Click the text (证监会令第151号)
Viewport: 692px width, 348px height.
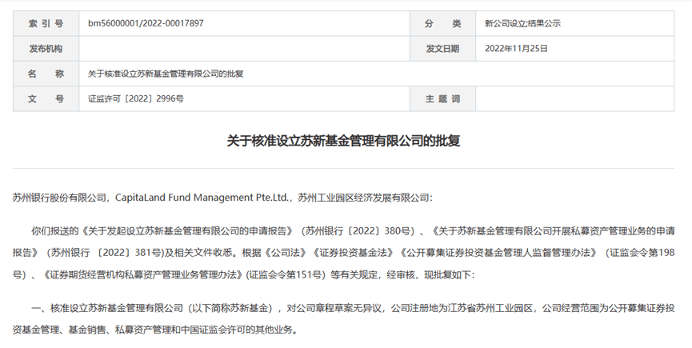[286, 274]
